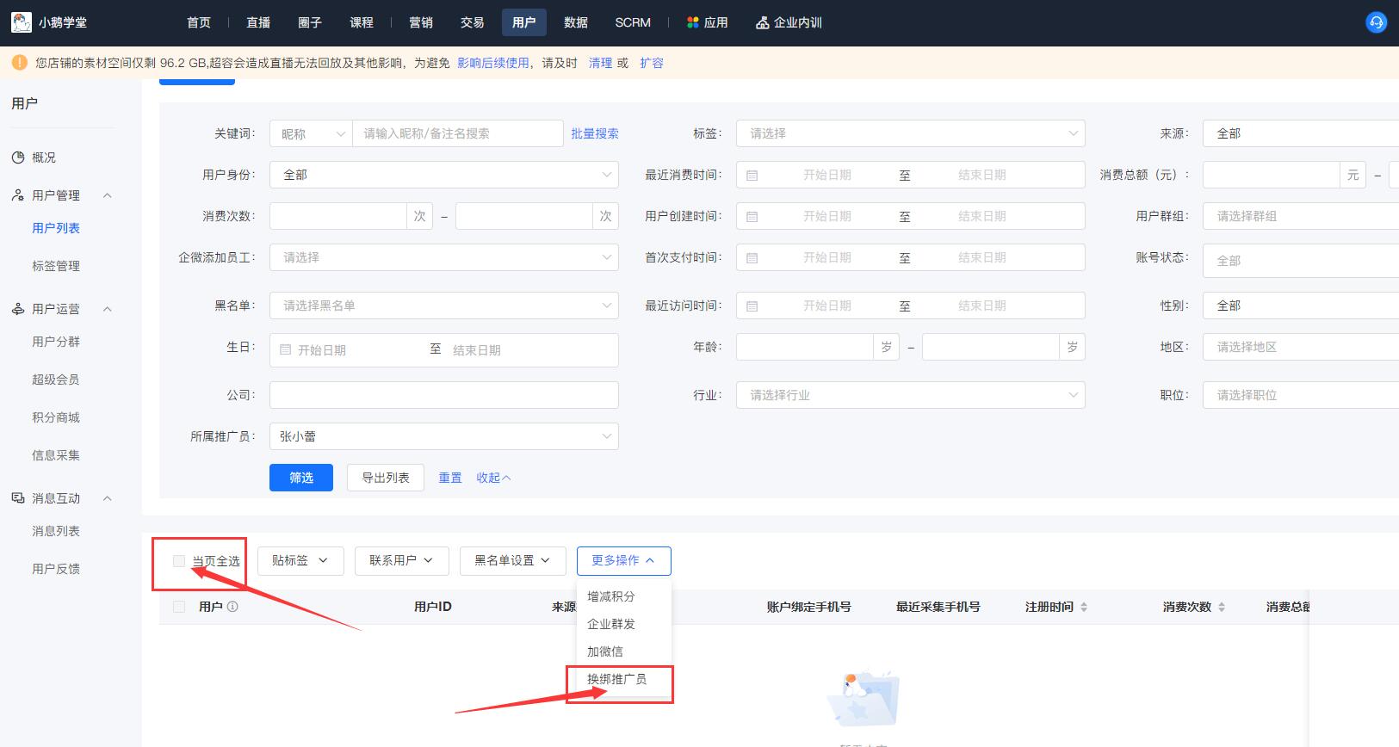Click the 公司 text input field
The width and height of the screenshot is (1399, 747).
443,395
